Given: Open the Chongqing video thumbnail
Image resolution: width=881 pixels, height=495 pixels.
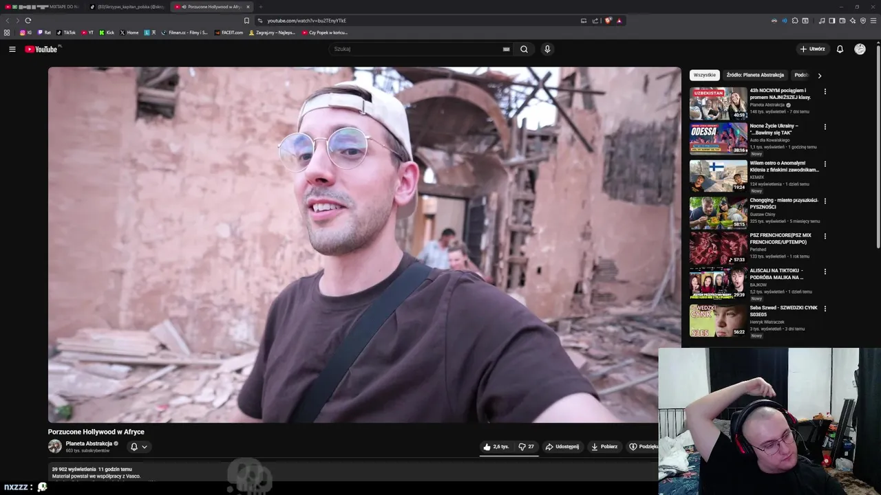Looking at the screenshot, I should (719, 212).
